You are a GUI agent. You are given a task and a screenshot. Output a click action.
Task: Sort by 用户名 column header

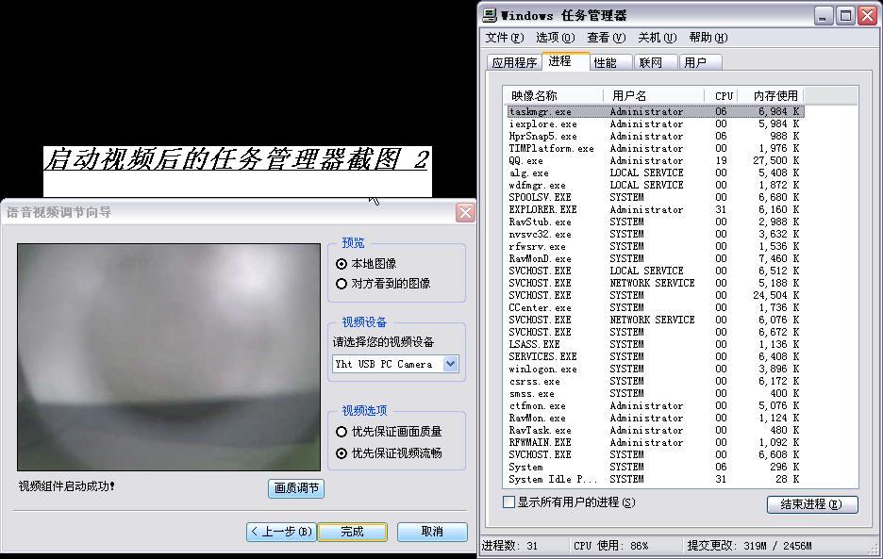pos(653,96)
